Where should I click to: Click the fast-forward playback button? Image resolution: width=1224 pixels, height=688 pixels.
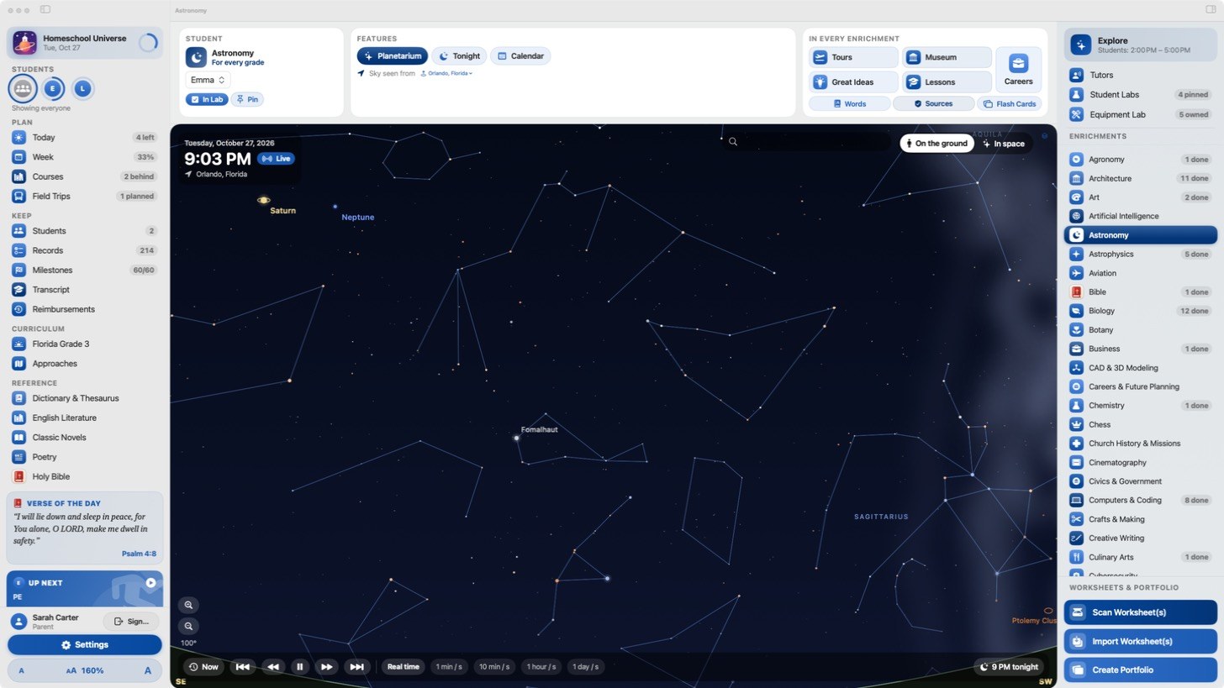(326, 667)
